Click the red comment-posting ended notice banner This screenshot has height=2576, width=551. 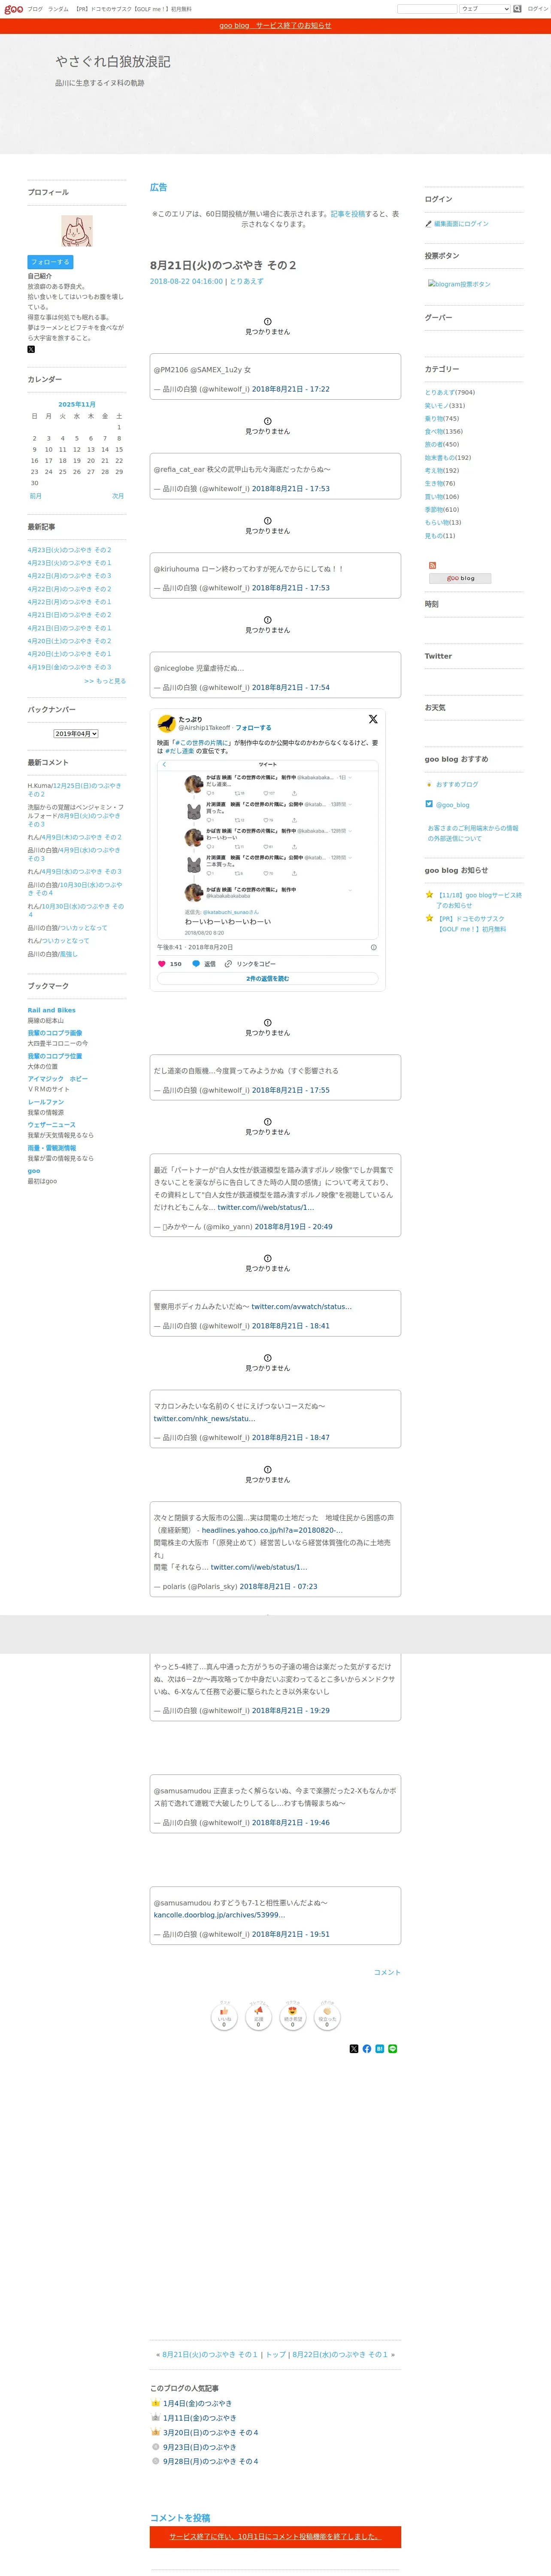tap(275, 2536)
